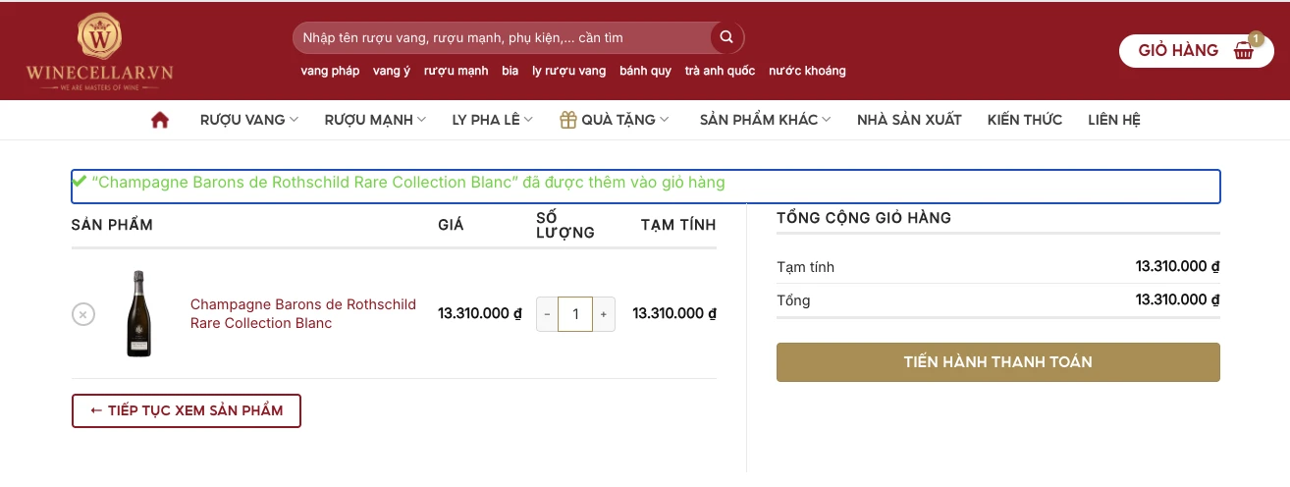Remove Champagne Barons de Rothschild from cart
Screen dimensions: 1290x487
83,314
